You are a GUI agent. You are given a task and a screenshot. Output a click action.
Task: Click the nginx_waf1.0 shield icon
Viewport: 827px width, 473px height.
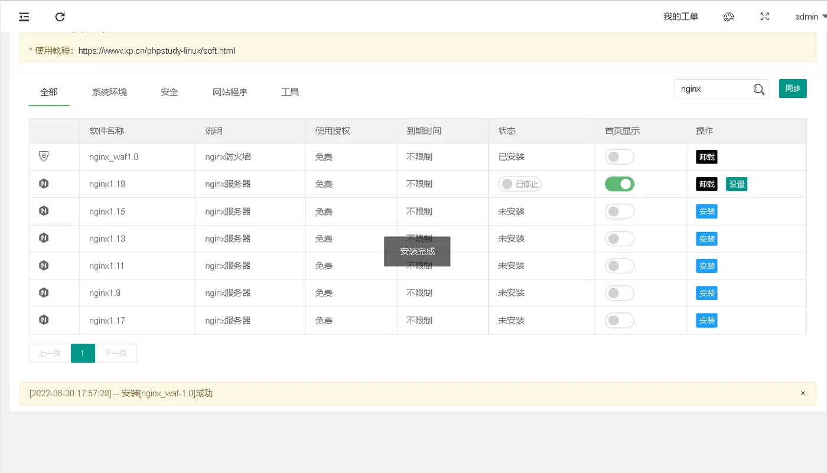[x=44, y=156]
